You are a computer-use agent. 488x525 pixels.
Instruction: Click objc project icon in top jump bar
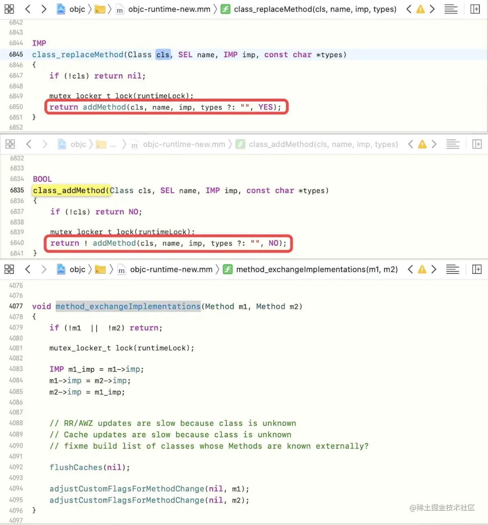tap(61, 9)
